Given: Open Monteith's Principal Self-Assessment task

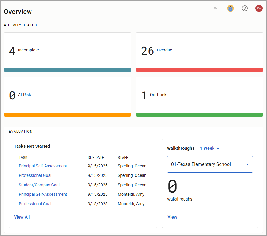Looking at the screenshot, I should point(43,194).
